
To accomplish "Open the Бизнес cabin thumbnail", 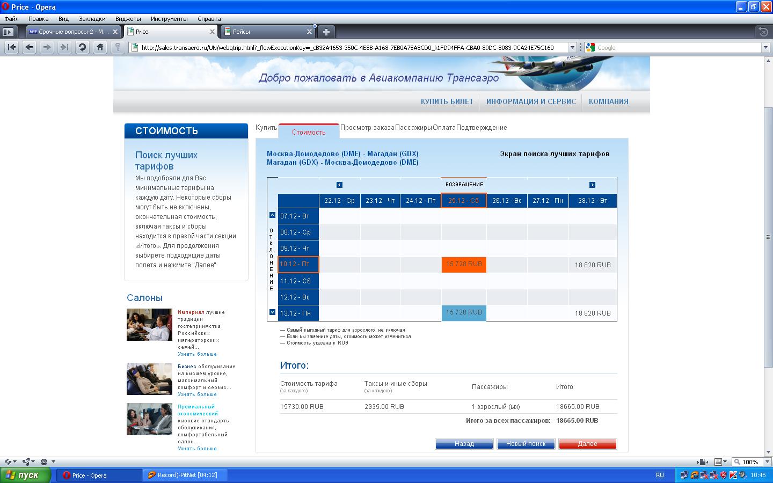I will [x=149, y=379].
